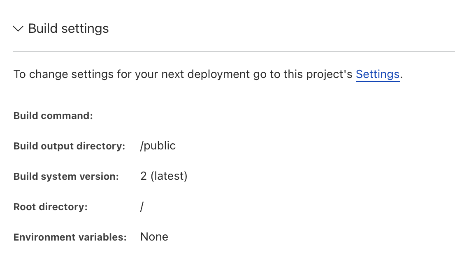Click the word variables in Environment label
This screenshot has width=455, height=266.
pos(105,237)
